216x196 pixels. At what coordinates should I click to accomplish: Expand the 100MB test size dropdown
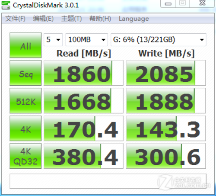point(87,40)
